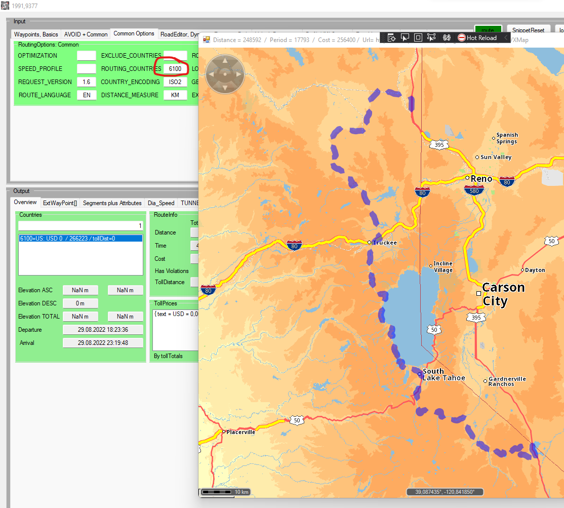The height and width of the screenshot is (508, 564).
Task: Open the Dia_Speed tab
Action: click(x=160, y=203)
